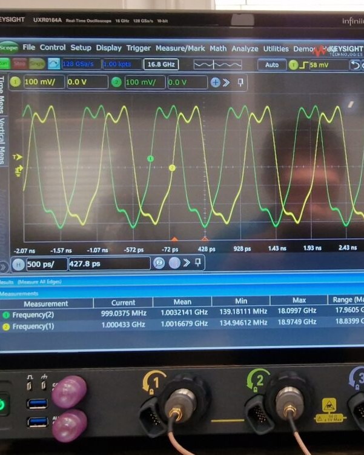Screen dimensions: 364x455
Task: Open the File menu
Action: coord(28,47)
